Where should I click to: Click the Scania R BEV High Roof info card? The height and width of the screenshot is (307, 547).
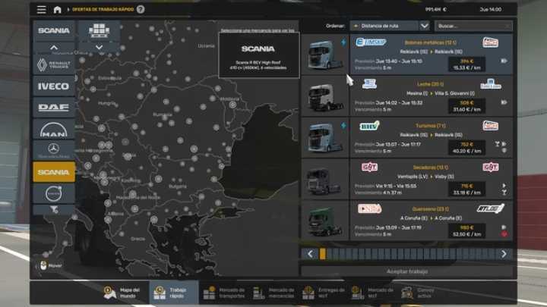tap(259, 55)
